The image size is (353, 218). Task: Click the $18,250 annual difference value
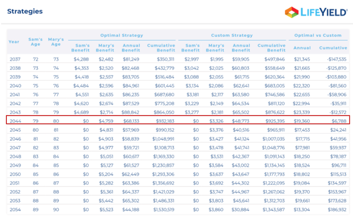[302, 157]
